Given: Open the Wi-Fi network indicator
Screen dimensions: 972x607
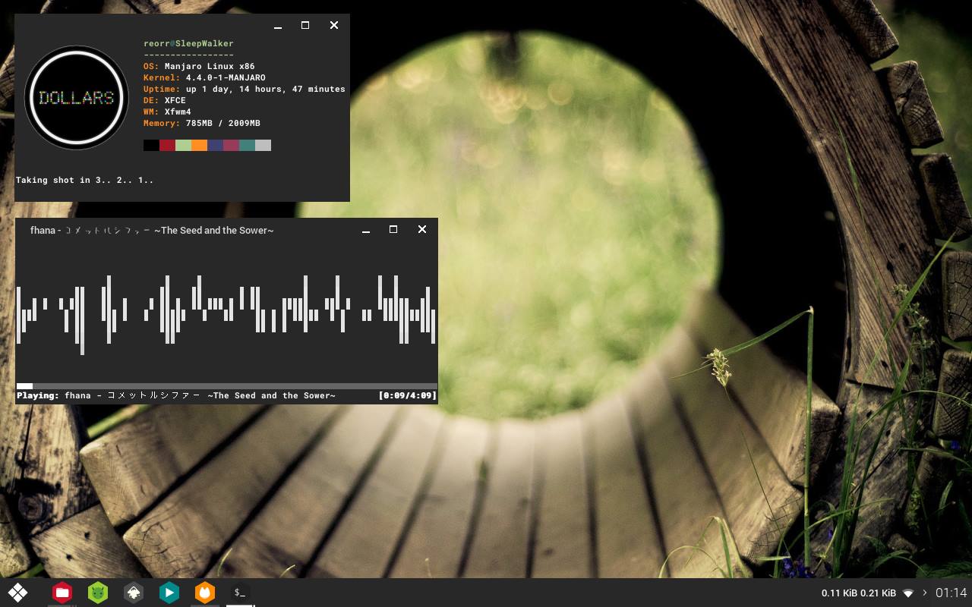Looking at the screenshot, I should pyautogui.click(x=908, y=593).
